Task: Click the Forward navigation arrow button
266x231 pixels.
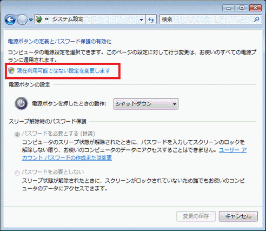Action: point(22,19)
